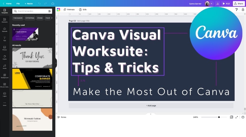
Task: Open the Background sidebar icon
Action: [5, 76]
